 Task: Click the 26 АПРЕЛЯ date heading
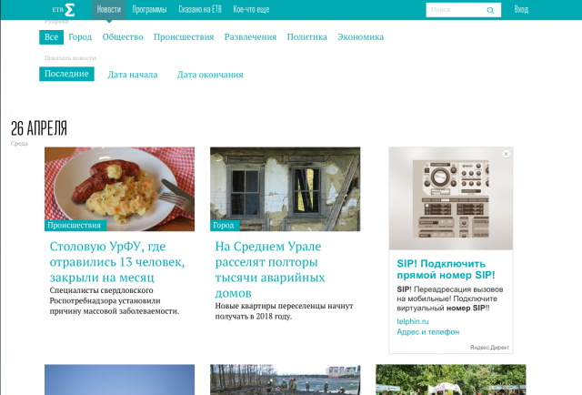click(x=39, y=128)
